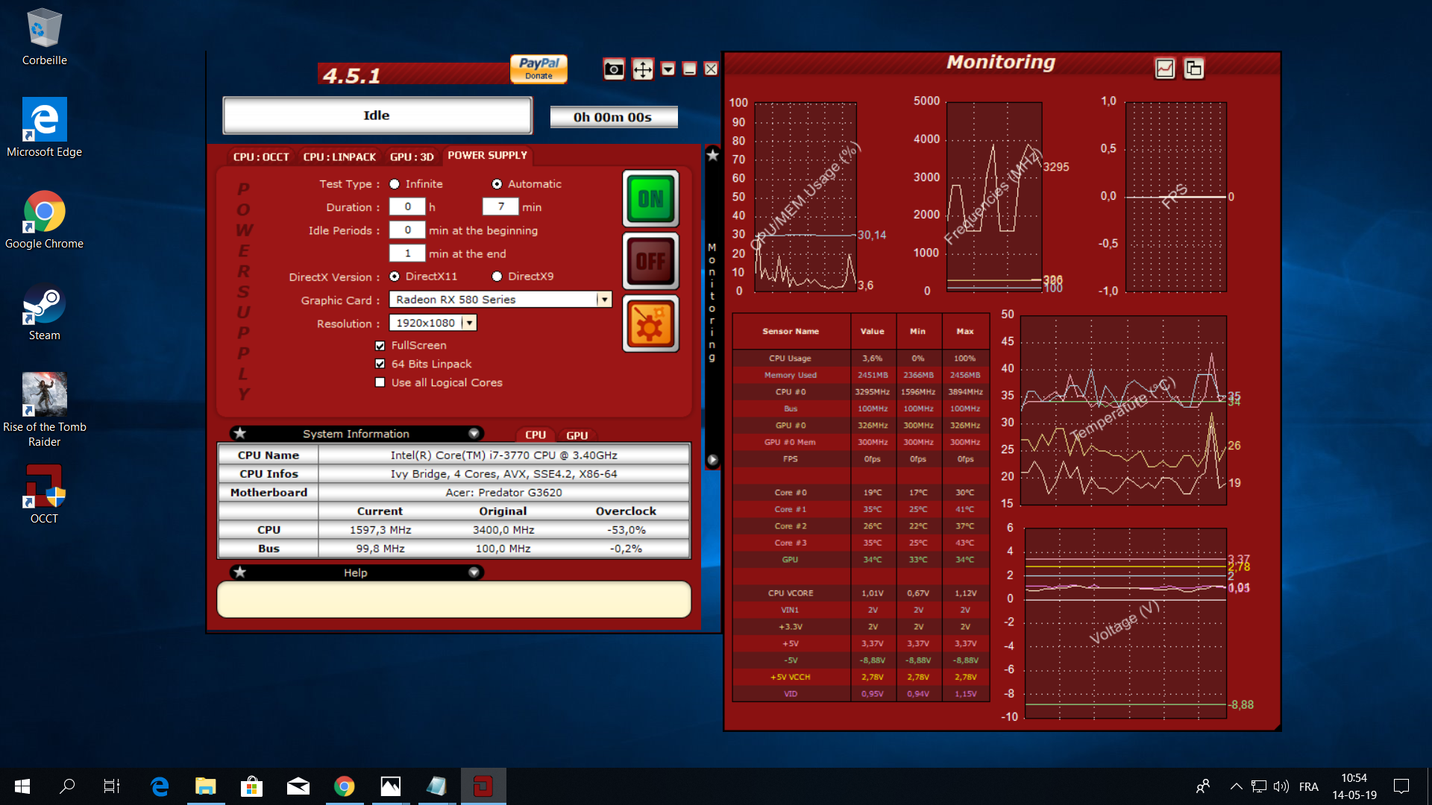Open the notification center icon
The width and height of the screenshot is (1432, 805).
point(1401,786)
